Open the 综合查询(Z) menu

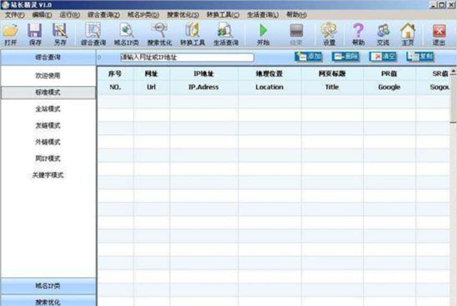pyautogui.click(x=104, y=14)
